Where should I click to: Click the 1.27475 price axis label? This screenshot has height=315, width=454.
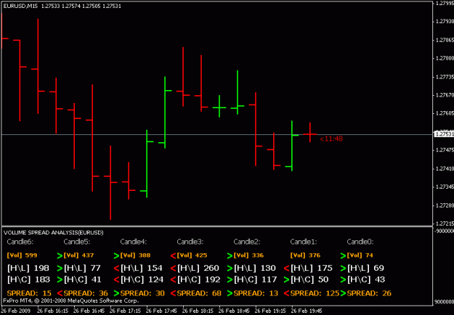[445, 150]
